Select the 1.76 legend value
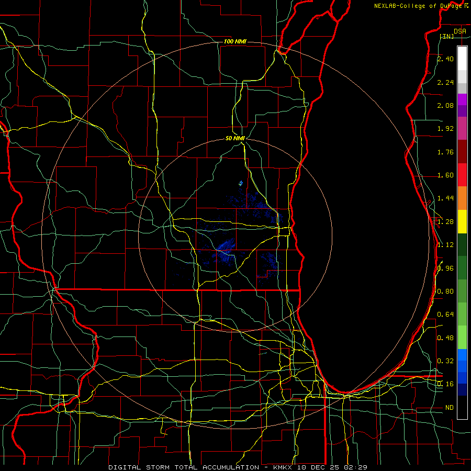This screenshot has width=471, height=471. point(445,152)
